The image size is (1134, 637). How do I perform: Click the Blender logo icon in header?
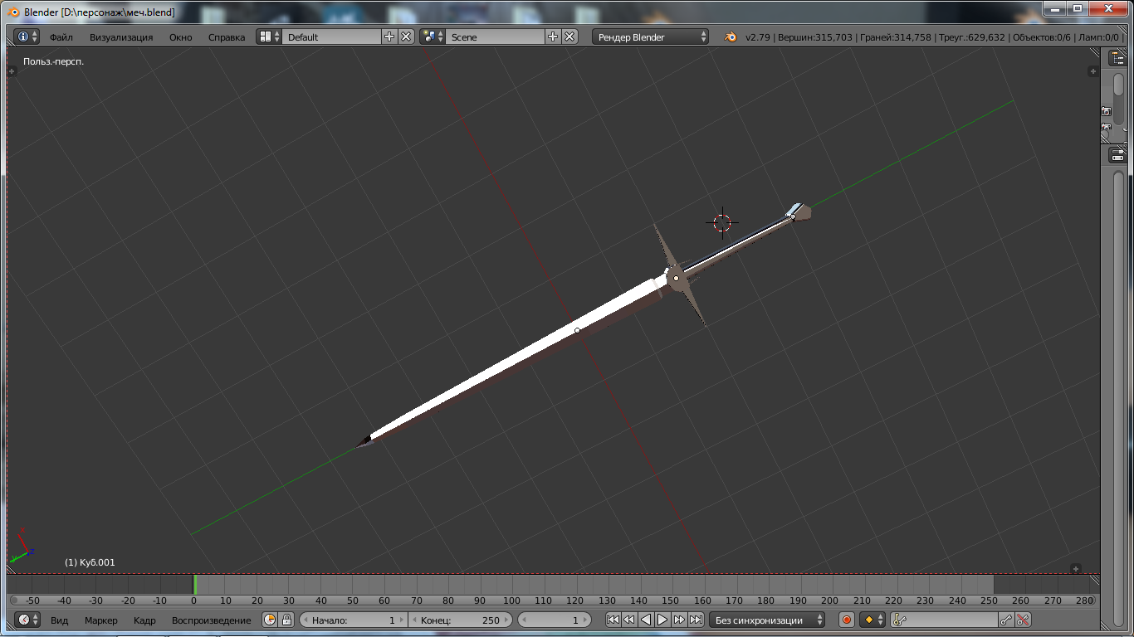(x=730, y=36)
